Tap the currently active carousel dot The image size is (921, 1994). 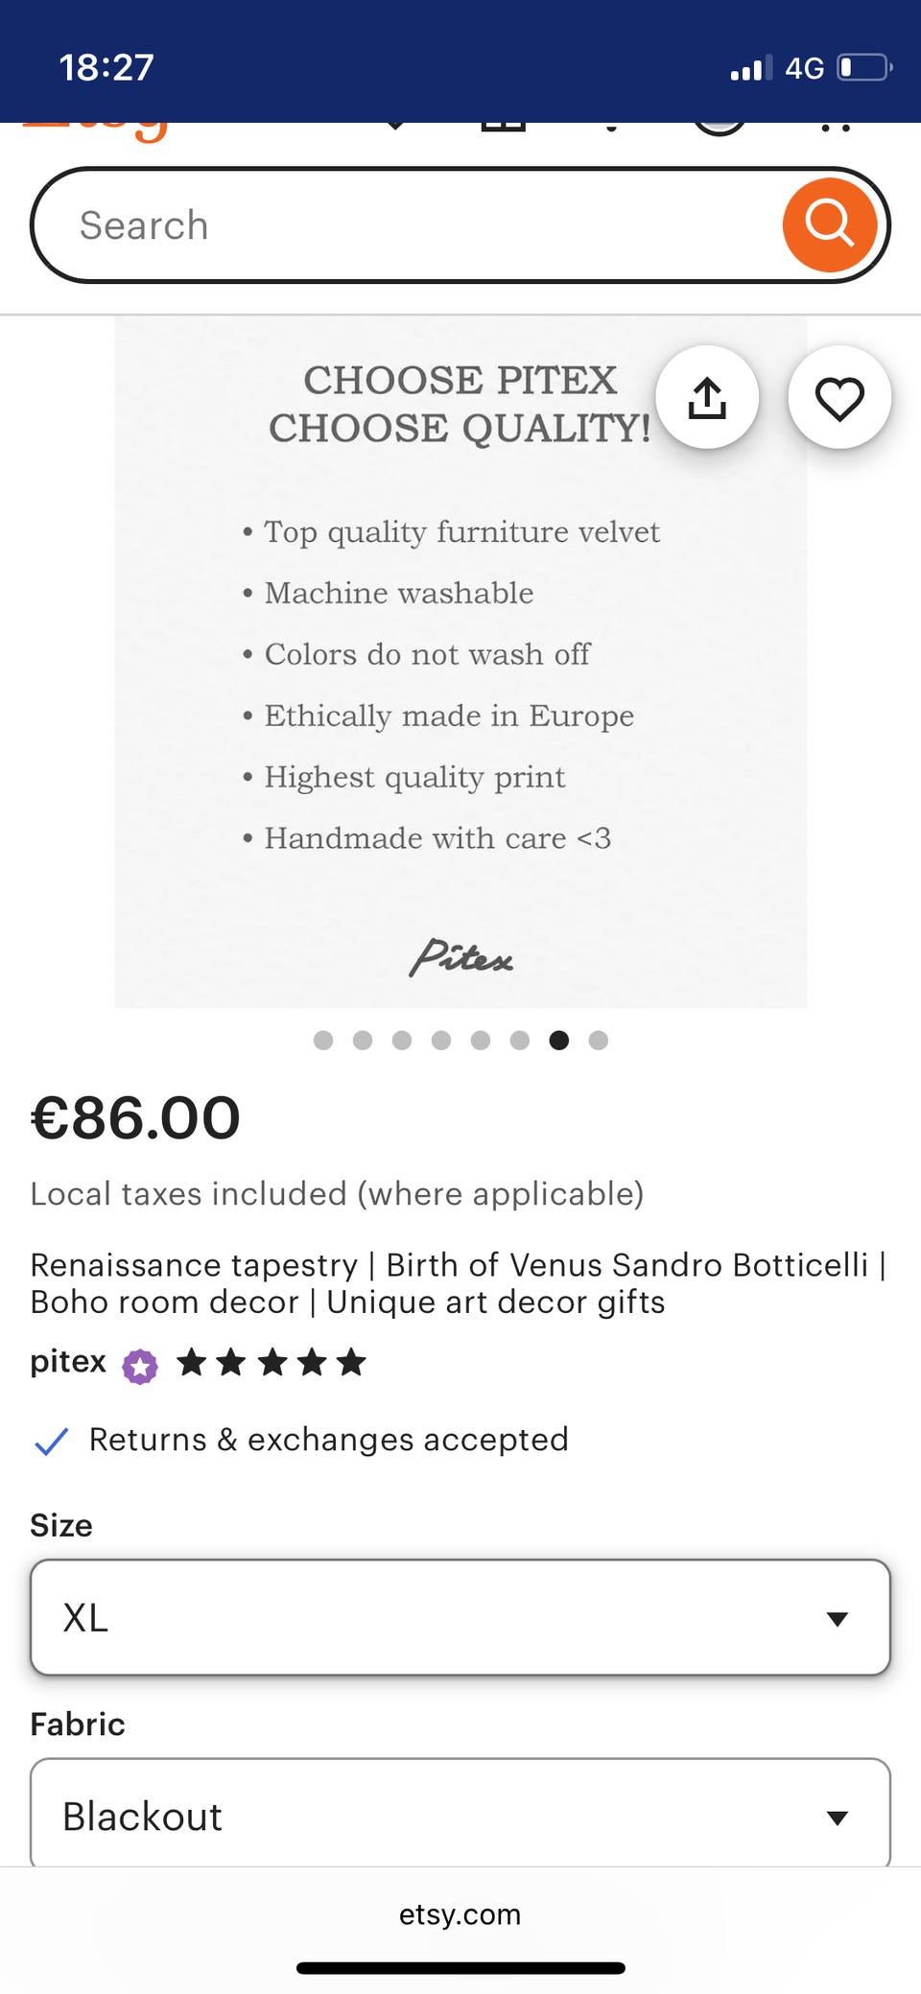click(x=559, y=1041)
